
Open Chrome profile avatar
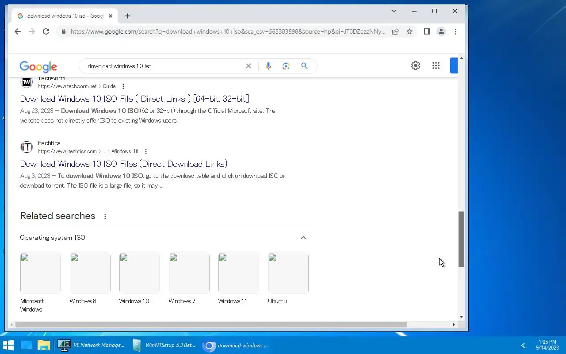[441, 31]
